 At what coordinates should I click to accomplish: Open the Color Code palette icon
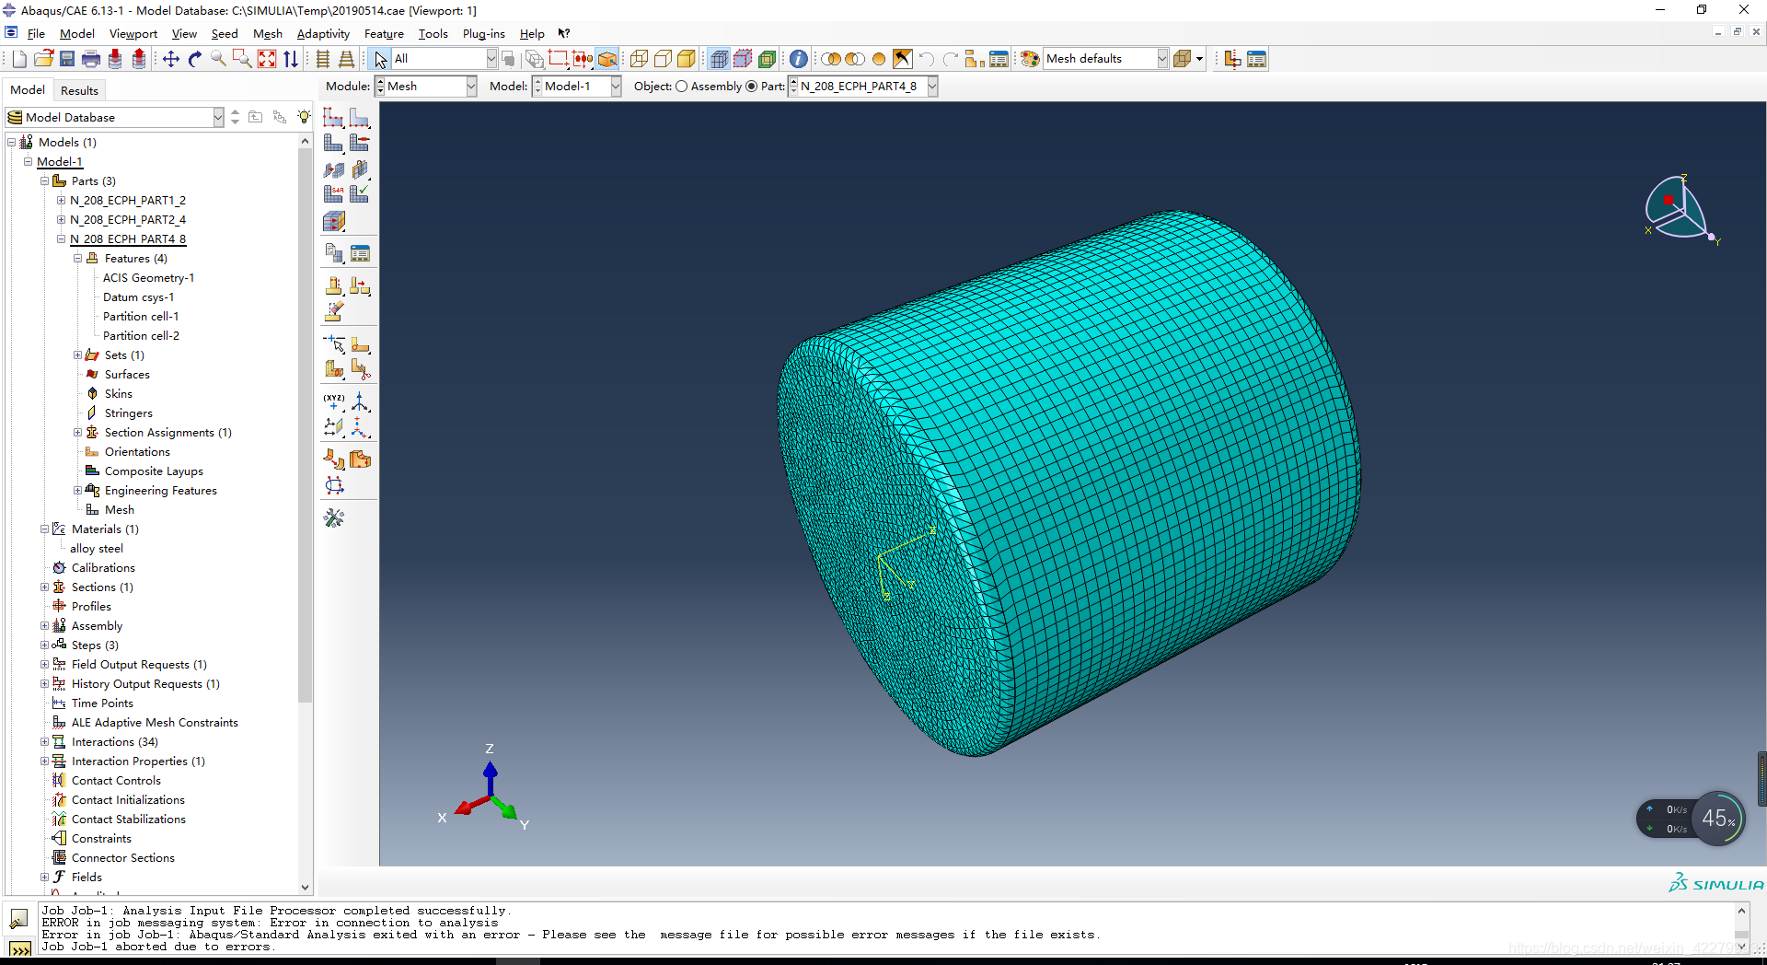click(x=1030, y=59)
